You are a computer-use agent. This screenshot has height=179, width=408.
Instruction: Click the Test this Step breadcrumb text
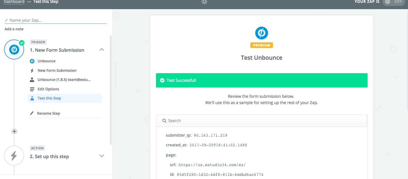[x=46, y=2]
